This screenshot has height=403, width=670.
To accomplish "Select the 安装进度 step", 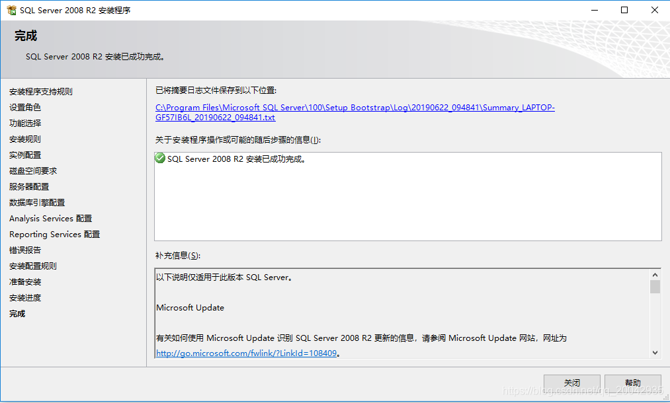I will click(x=25, y=298).
